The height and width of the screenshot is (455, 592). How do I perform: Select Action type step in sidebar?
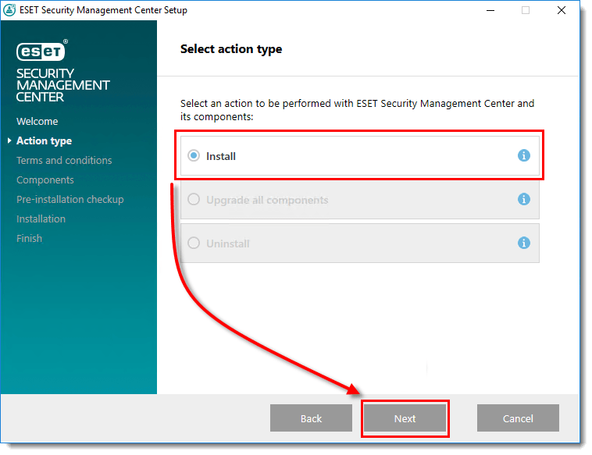coord(44,141)
